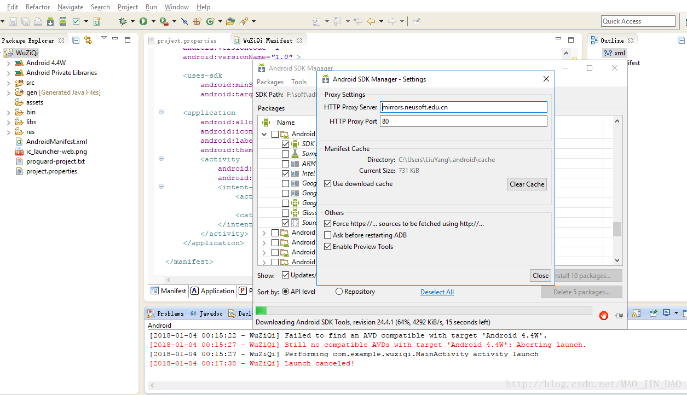Click the red stop hand icon in SDK Manager
The image size is (687, 395).
(604, 315)
